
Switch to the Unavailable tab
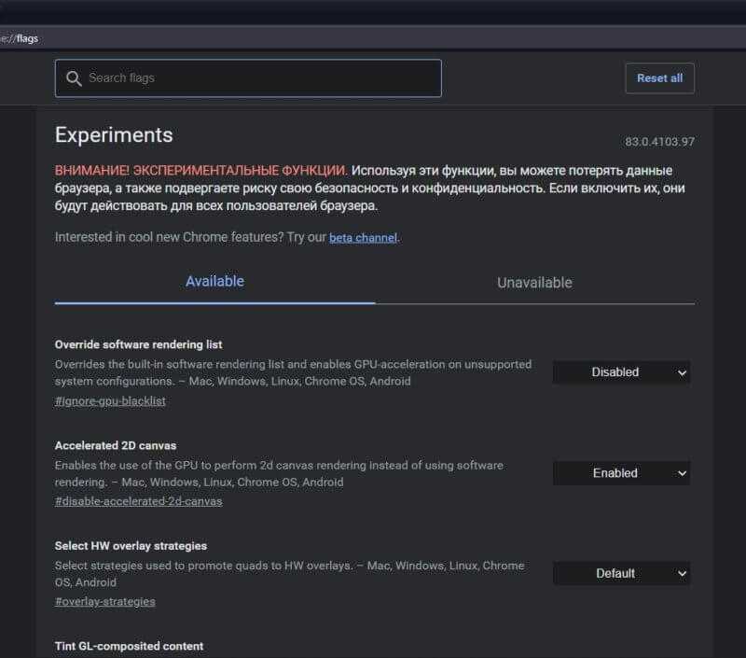click(534, 283)
